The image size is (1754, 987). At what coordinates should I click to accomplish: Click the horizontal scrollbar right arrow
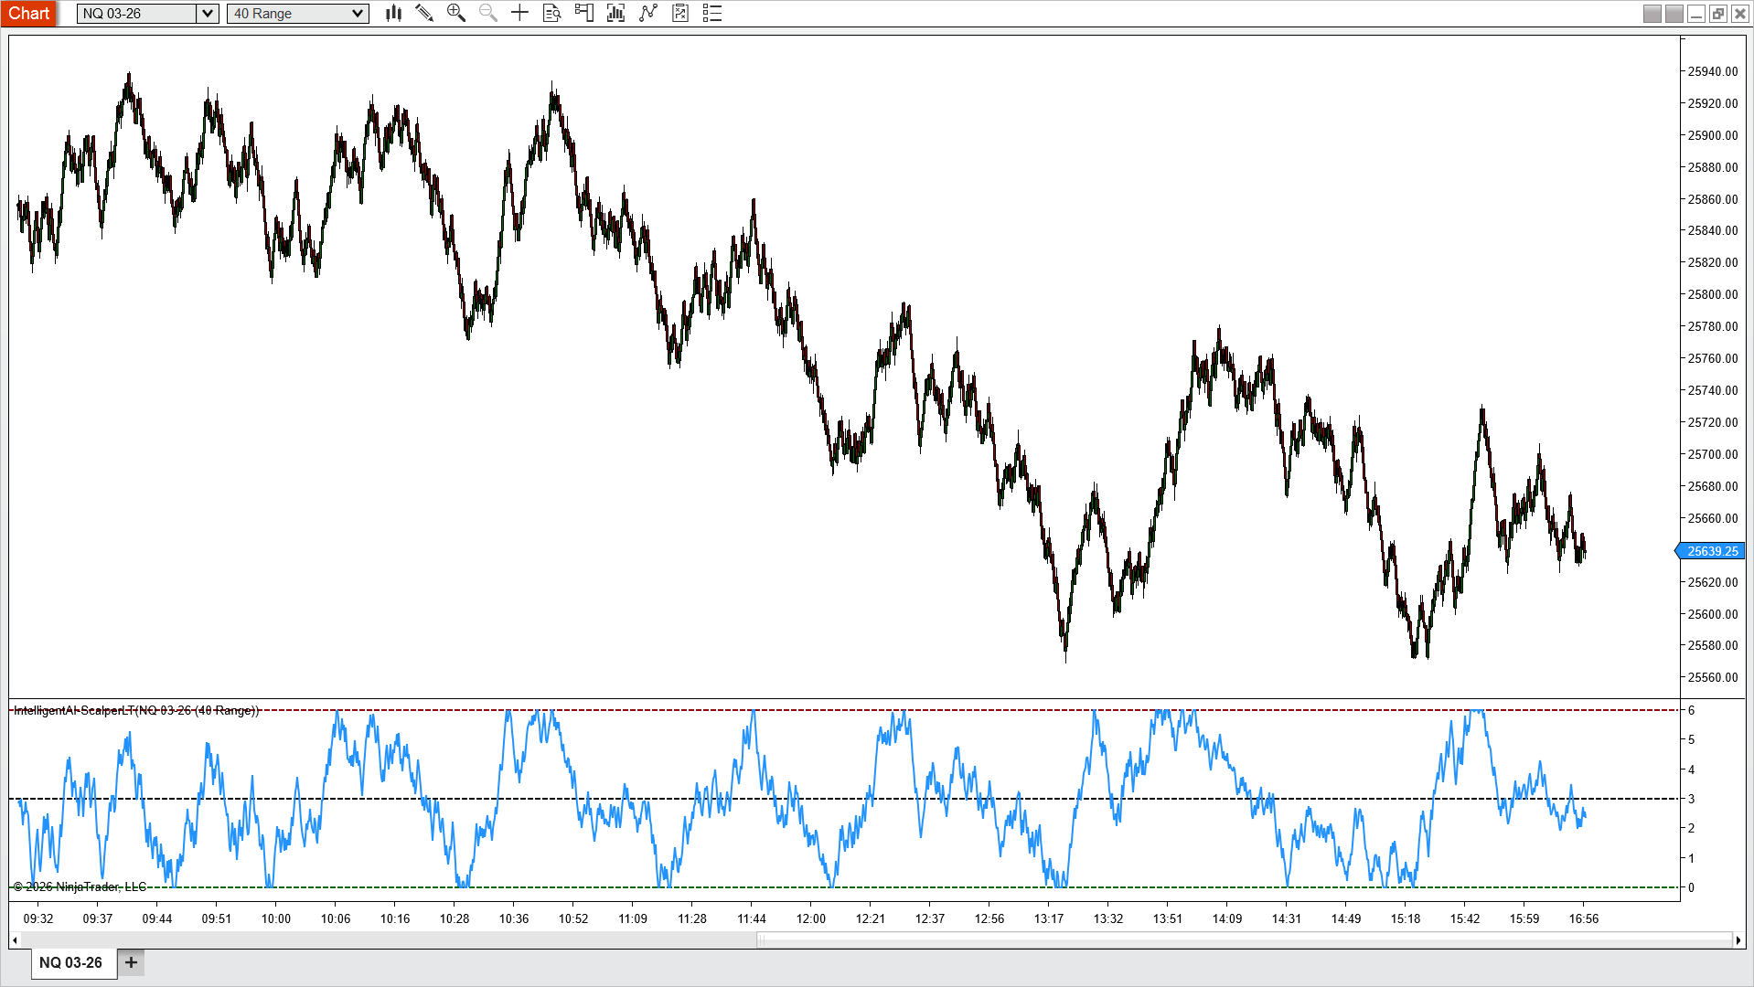click(x=1738, y=939)
